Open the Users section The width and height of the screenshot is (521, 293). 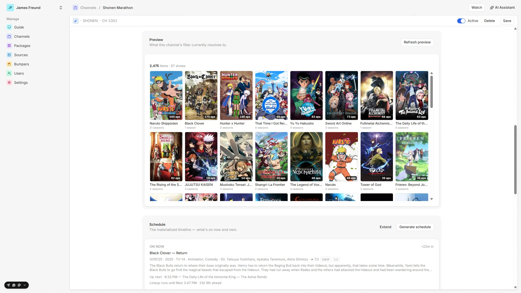[19, 73]
